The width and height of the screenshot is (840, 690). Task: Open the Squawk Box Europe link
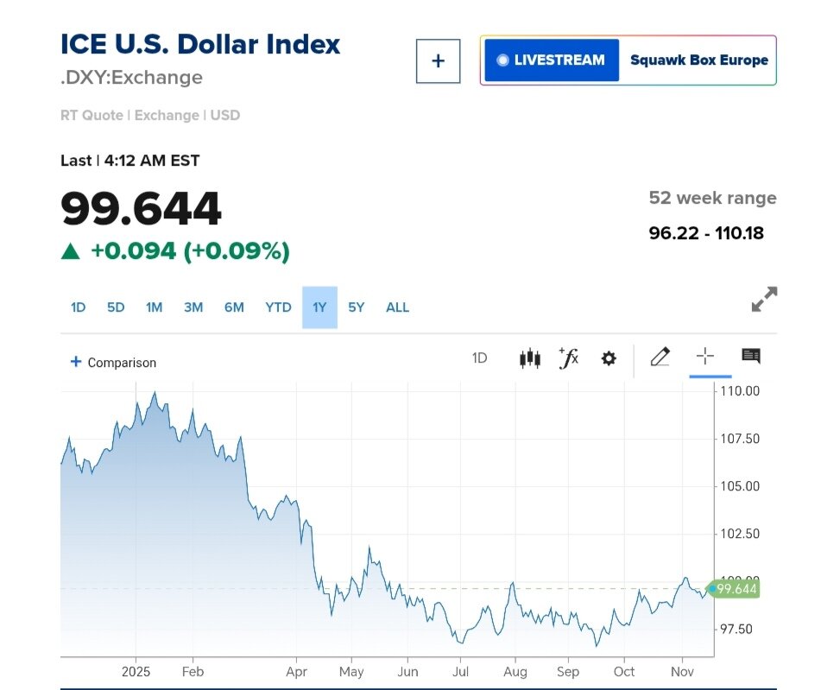pyautogui.click(x=698, y=60)
